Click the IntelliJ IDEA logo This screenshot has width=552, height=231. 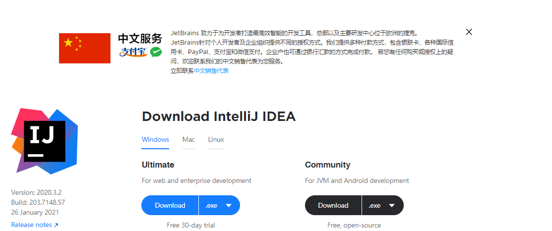(45, 141)
